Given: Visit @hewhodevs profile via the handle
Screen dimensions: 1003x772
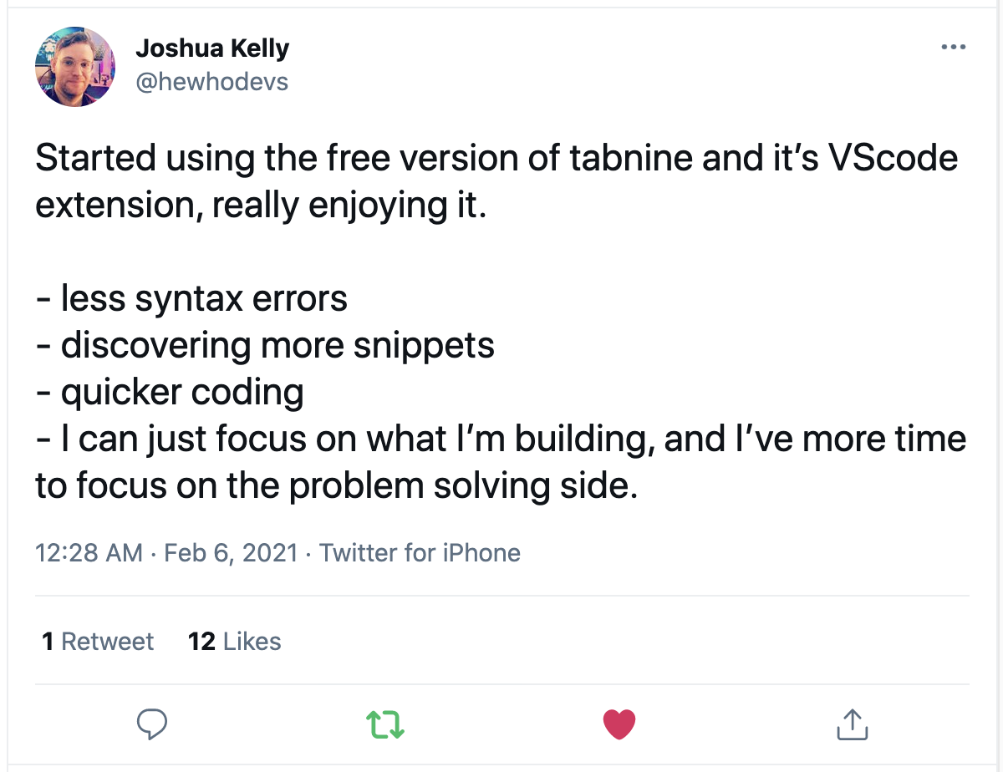Looking at the screenshot, I should coord(211,81).
